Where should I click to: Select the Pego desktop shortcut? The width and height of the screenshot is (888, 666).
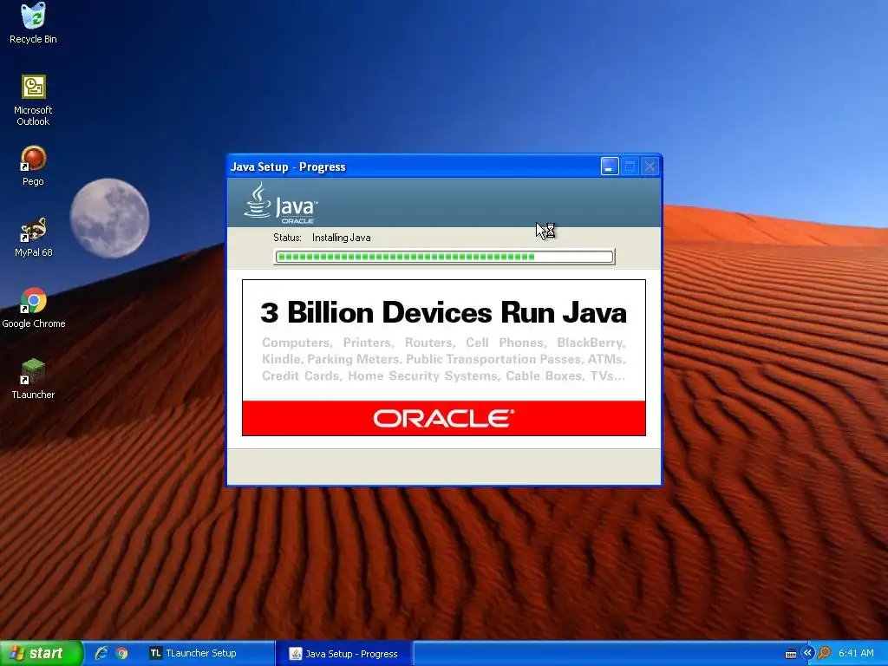click(x=33, y=166)
